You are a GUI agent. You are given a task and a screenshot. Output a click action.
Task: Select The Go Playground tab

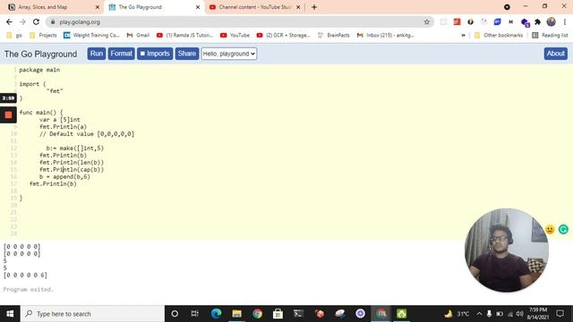pos(154,7)
